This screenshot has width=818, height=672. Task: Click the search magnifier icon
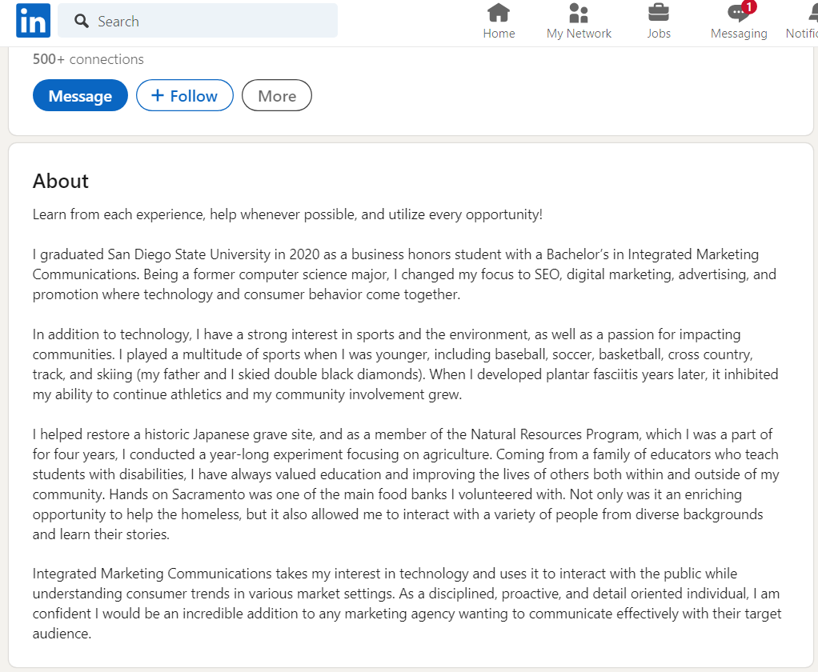[81, 20]
